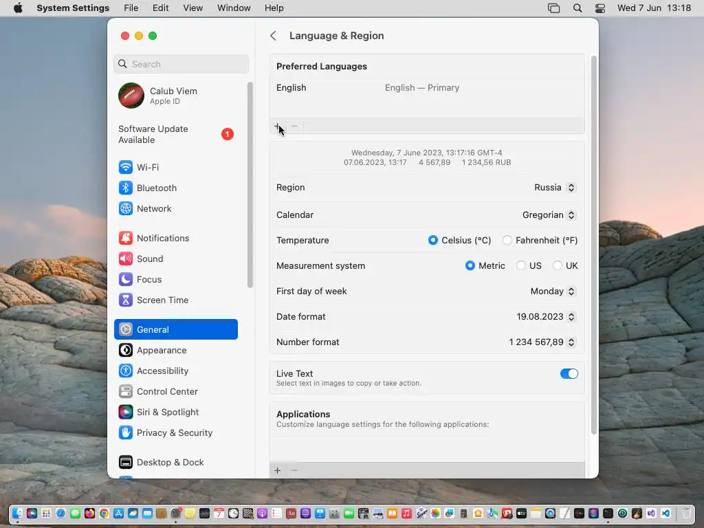Open Accessibility settings in the sidebar
Image resolution: width=704 pixels, height=528 pixels.
pyautogui.click(x=175, y=371)
